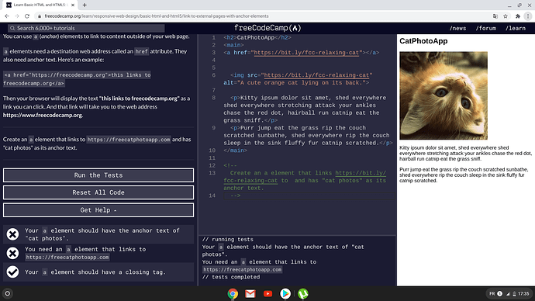The width and height of the screenshot is (535, 301).
Task: Open the /news link
Action: click(x=457, y=29)
